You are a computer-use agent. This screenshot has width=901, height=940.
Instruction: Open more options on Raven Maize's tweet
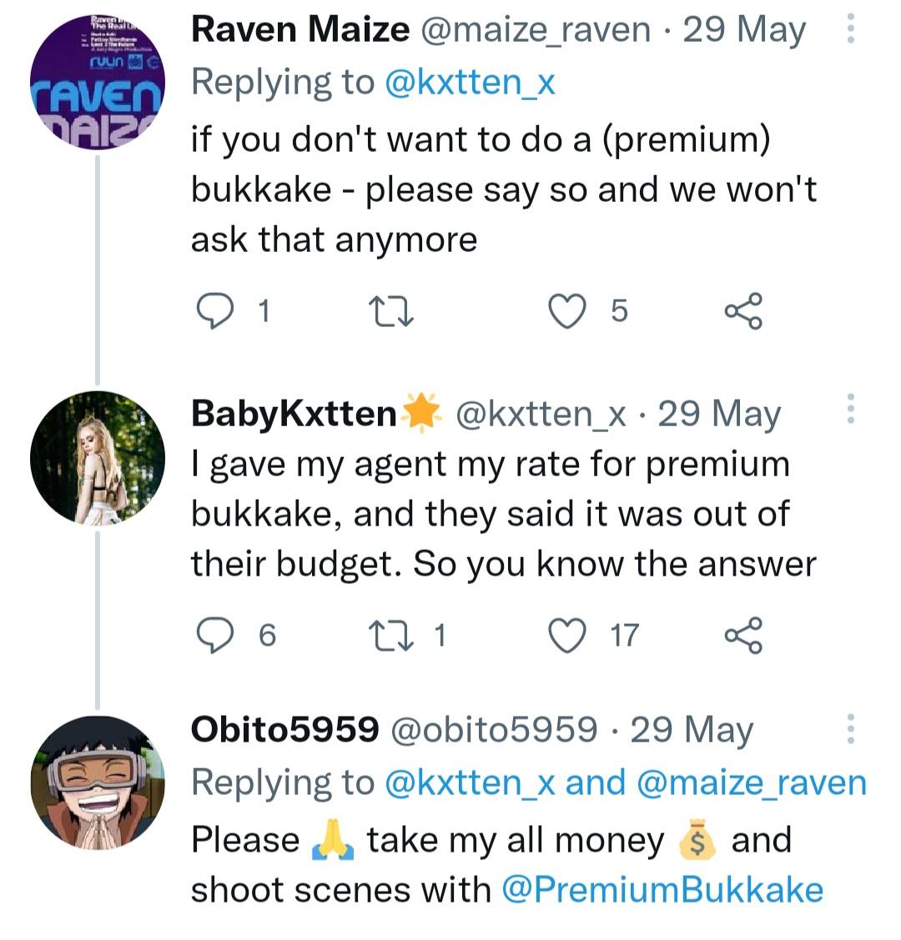[850, 29]
